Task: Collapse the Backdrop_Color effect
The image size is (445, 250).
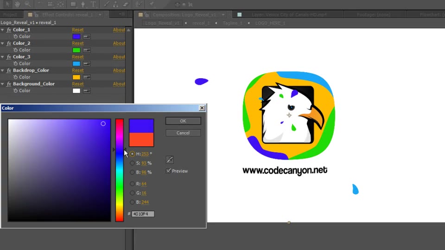Action: (x=3, y=70)
